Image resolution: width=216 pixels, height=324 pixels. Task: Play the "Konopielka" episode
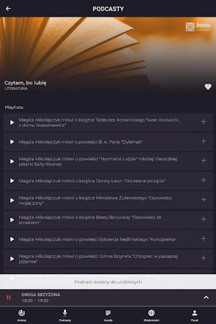[x=12, y=239]
